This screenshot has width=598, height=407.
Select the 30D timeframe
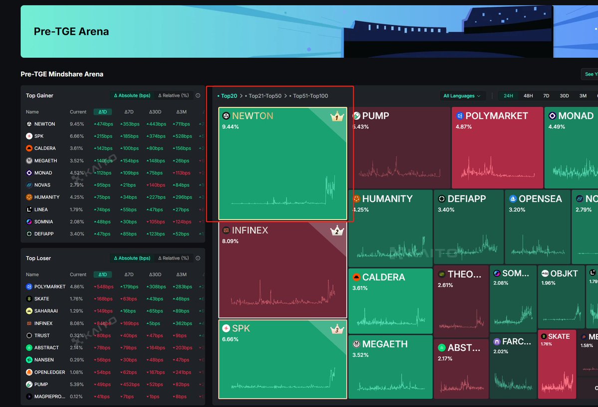pos(565,96)
